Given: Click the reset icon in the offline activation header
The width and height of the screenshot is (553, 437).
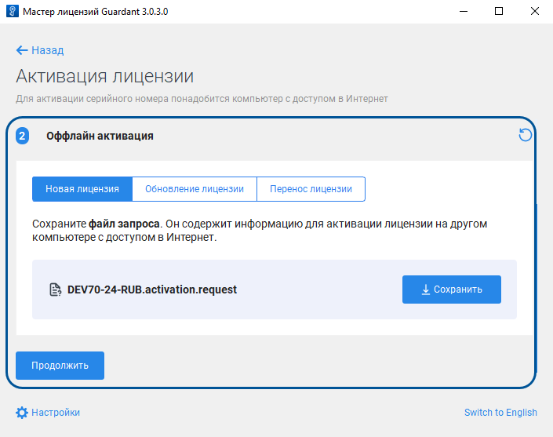Looking at the screenshot, I should click(x=526, y=135).
